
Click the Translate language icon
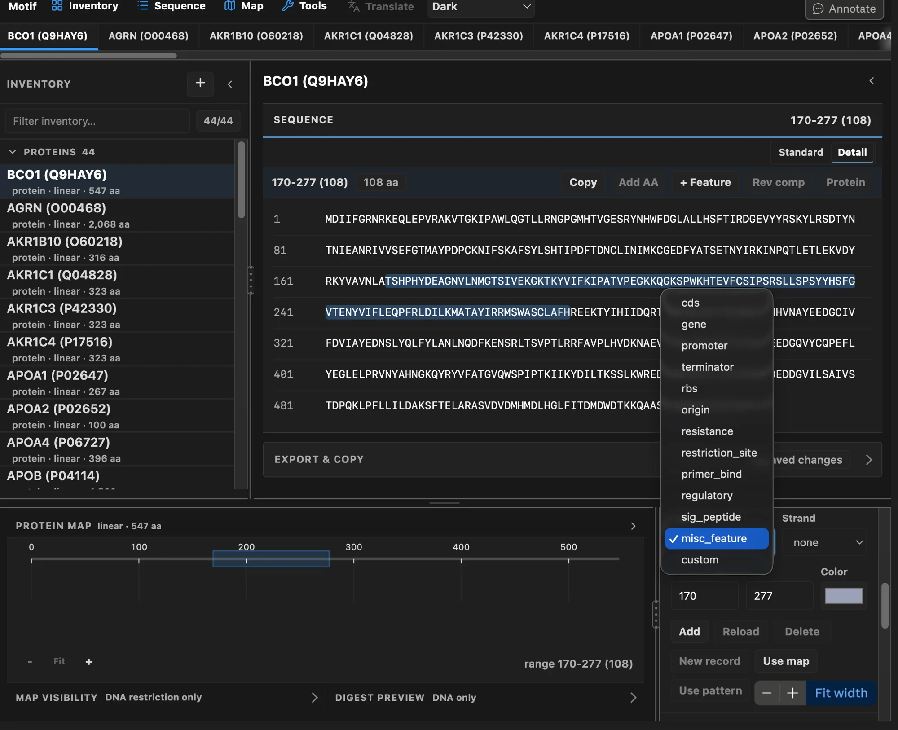tap(354, 6)
